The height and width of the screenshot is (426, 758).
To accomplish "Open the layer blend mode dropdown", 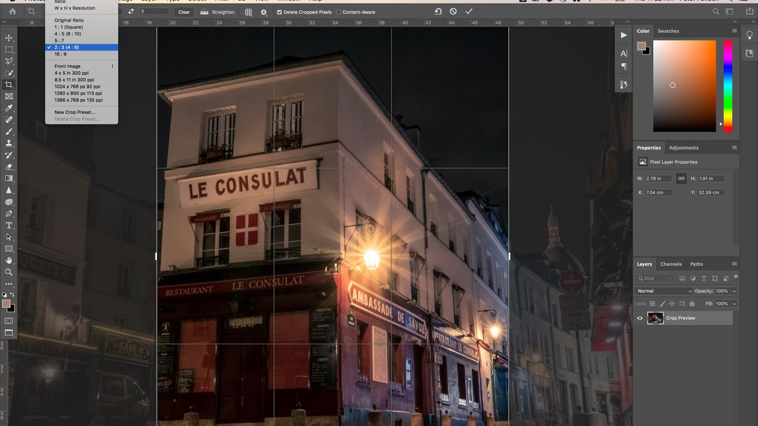I will point(663,291).
